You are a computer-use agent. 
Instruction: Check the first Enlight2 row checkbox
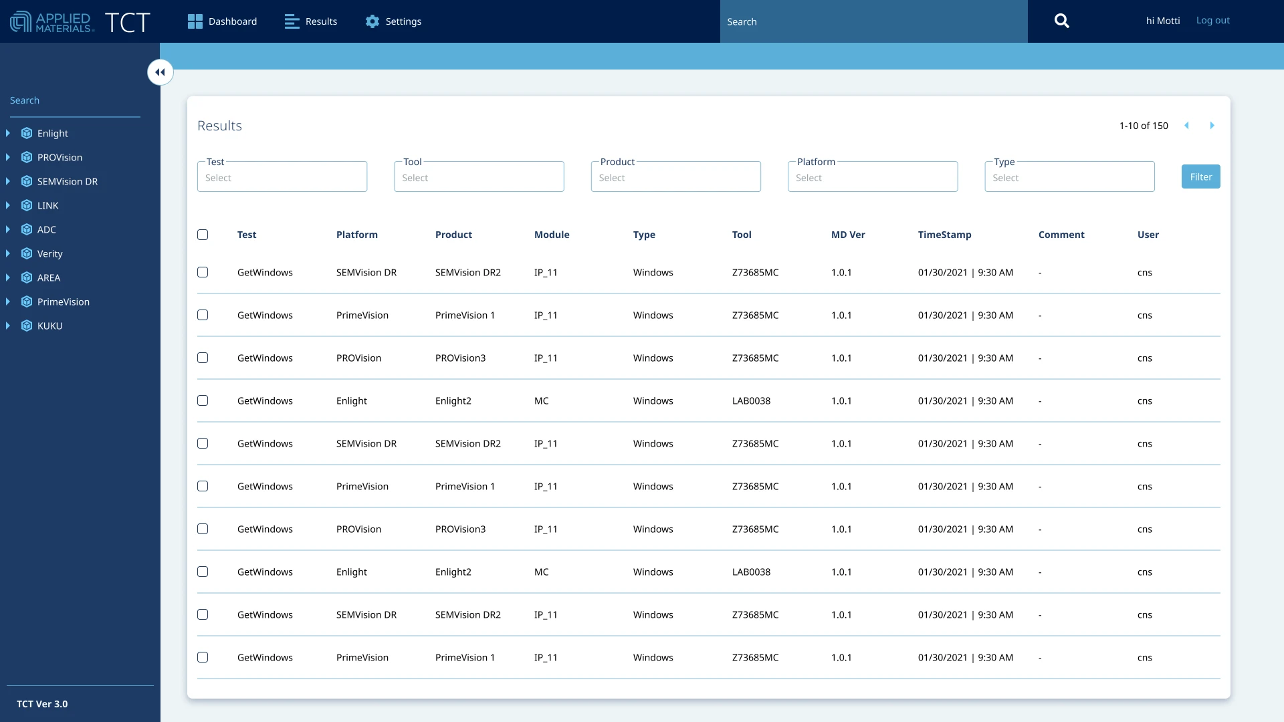[203, 400]
